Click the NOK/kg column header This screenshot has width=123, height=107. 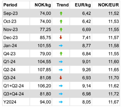point(43,5)
